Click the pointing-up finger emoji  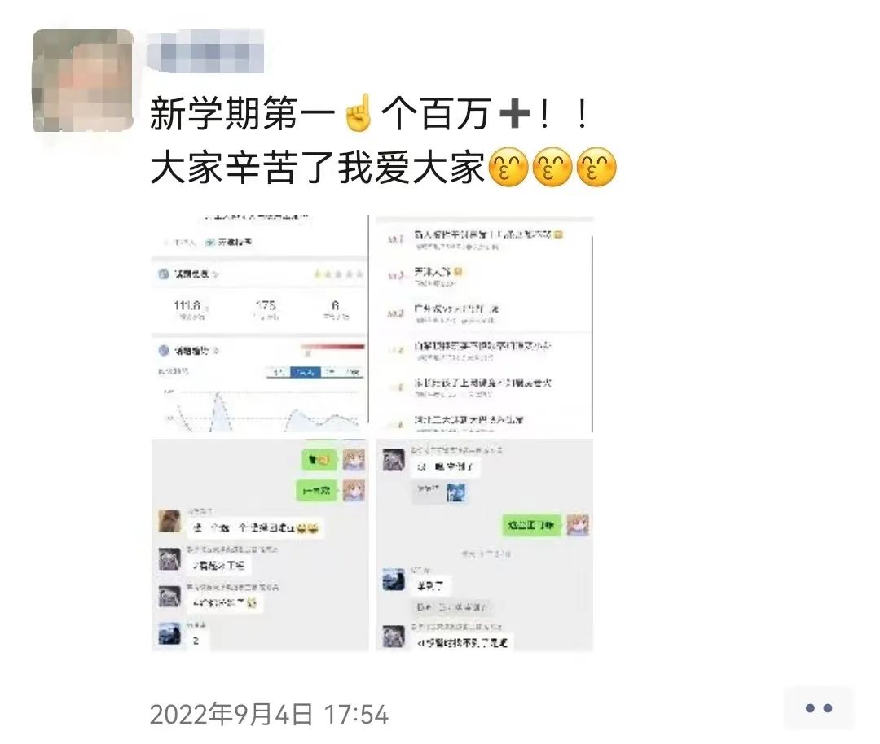pos(359,112)
